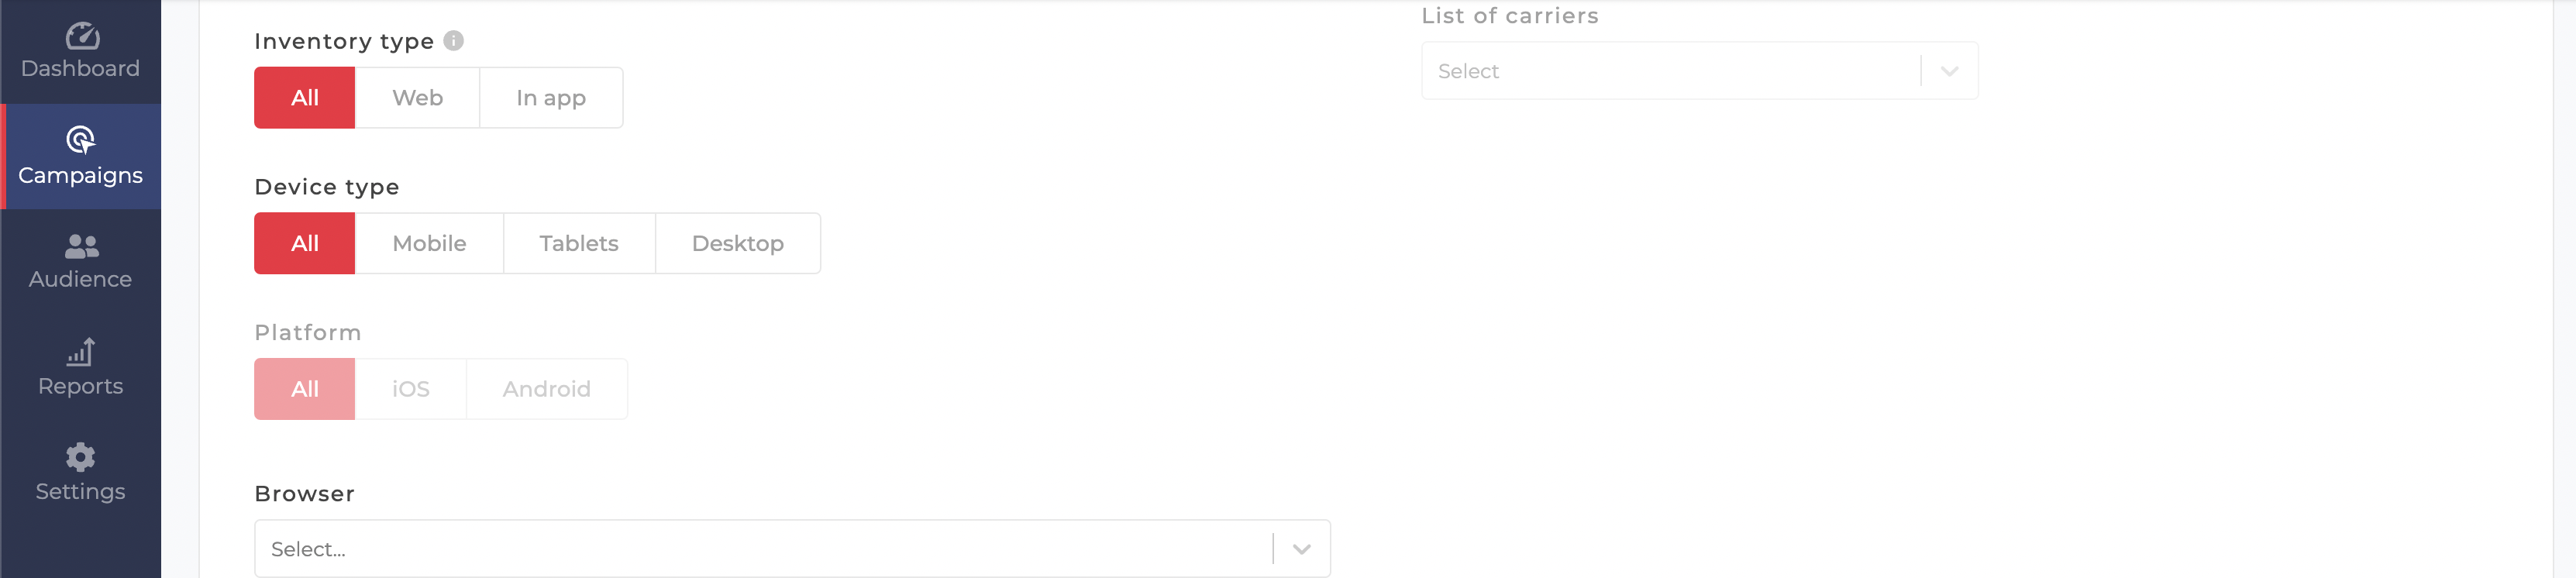The height and width of the screenshot is (578, 2576).
Task: Select Web inventory type
Action: click(x=417, y=98)
